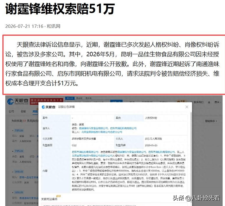The height and width of the screenshot is (206, 225).
Task: Click the 查公司 search tab above input
Action: (70, 98)
